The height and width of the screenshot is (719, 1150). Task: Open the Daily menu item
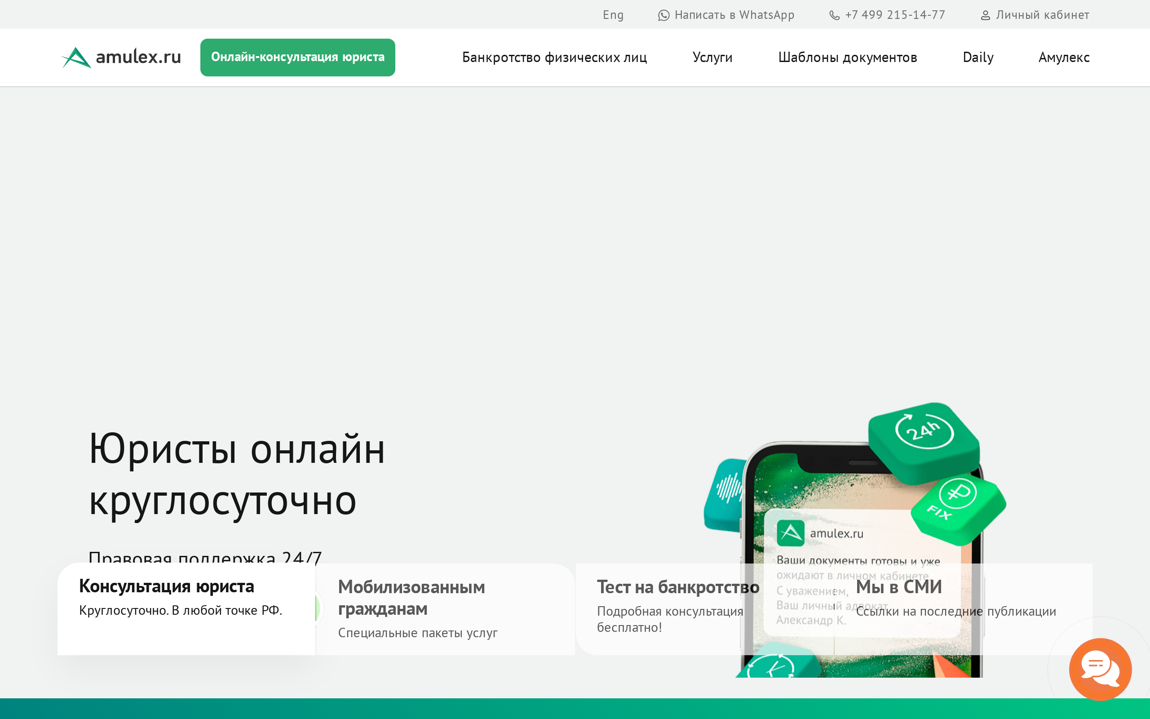pos(978,58)
